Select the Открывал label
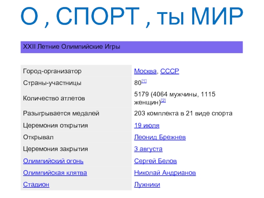264x198 pixels. (38, 137)
